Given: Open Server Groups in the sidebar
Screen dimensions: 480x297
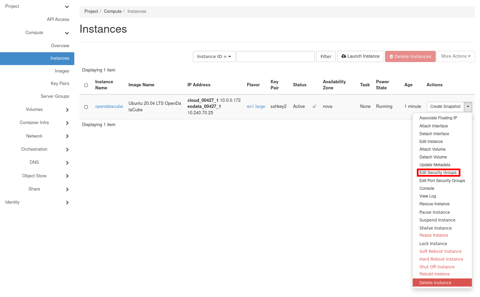Looking at the screenshot, I should click(55, 96).
